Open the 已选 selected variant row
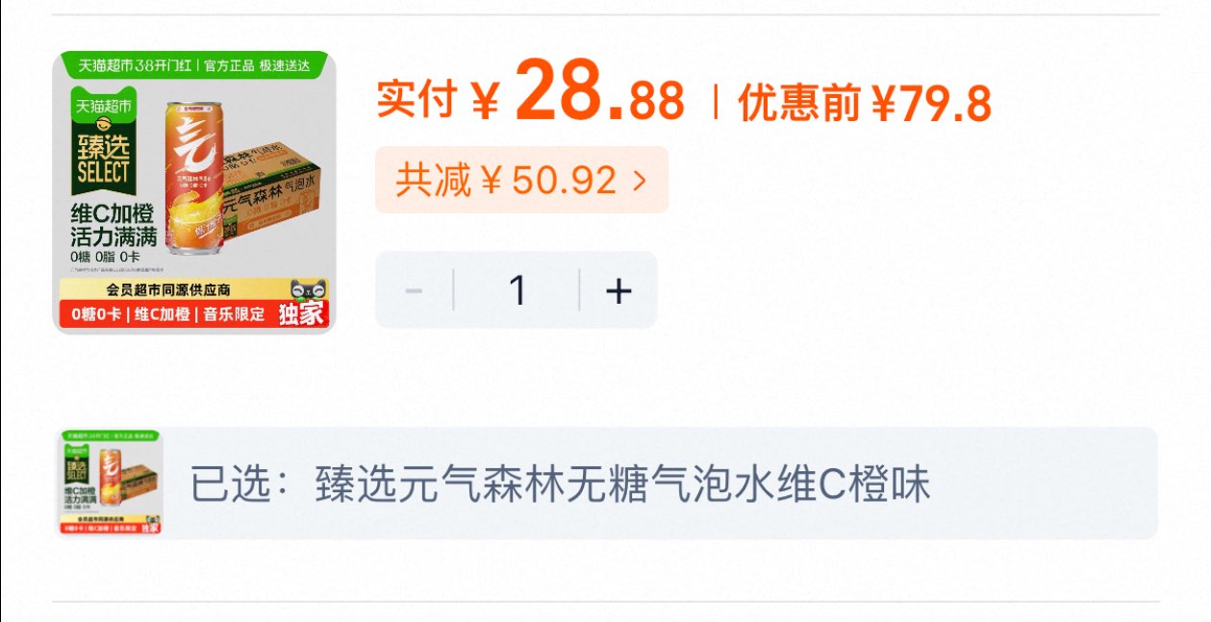 tap(606, 484)
